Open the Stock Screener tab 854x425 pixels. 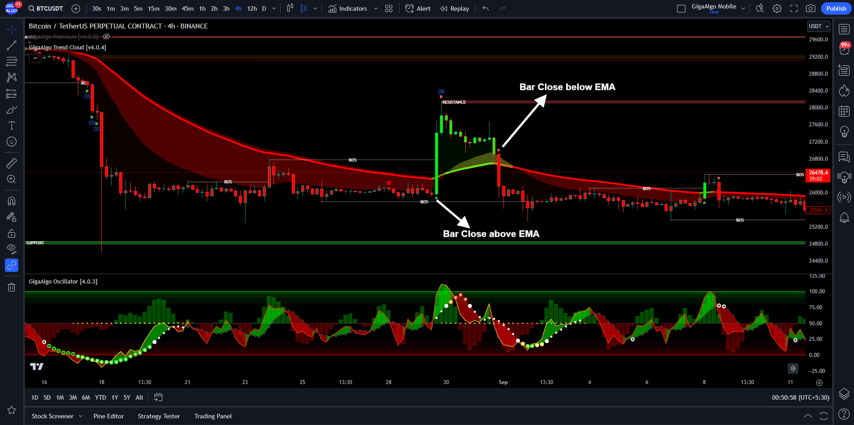[52, 416]
